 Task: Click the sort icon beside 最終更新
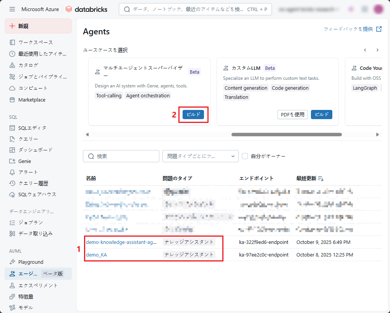[321, 179]
